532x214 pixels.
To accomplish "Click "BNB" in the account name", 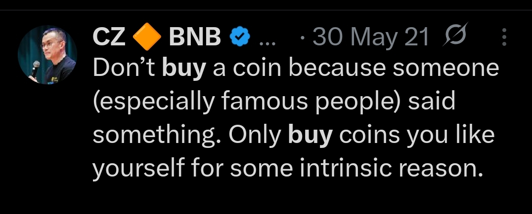I will pos(195,38).
